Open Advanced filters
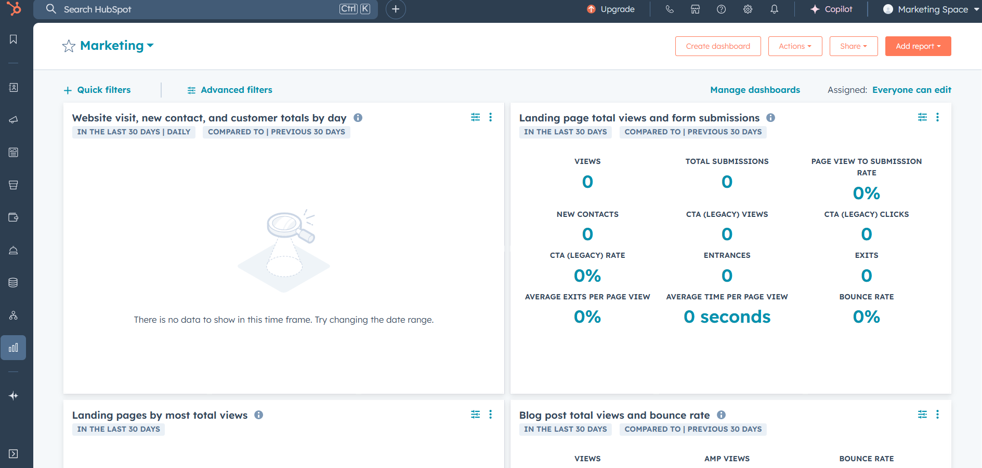Image resolution: width=982 pixels, height=468 pixels. coord(230,90)
